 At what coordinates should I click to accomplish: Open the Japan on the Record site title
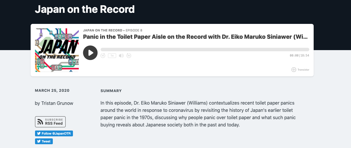[85, 9]
